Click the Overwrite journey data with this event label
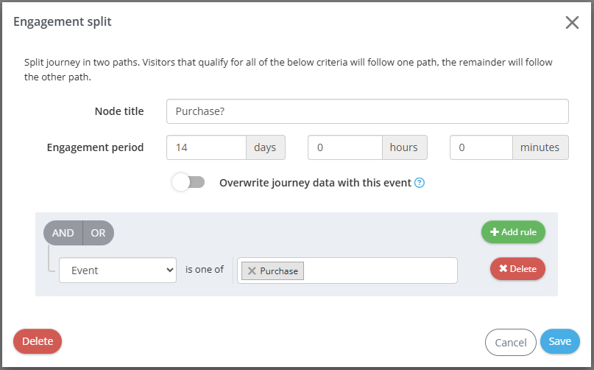Viewport: 594px width, 370px height. coord(315,183)
